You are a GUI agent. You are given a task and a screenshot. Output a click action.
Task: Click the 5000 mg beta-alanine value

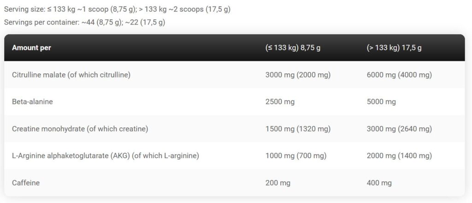(381, 101)
